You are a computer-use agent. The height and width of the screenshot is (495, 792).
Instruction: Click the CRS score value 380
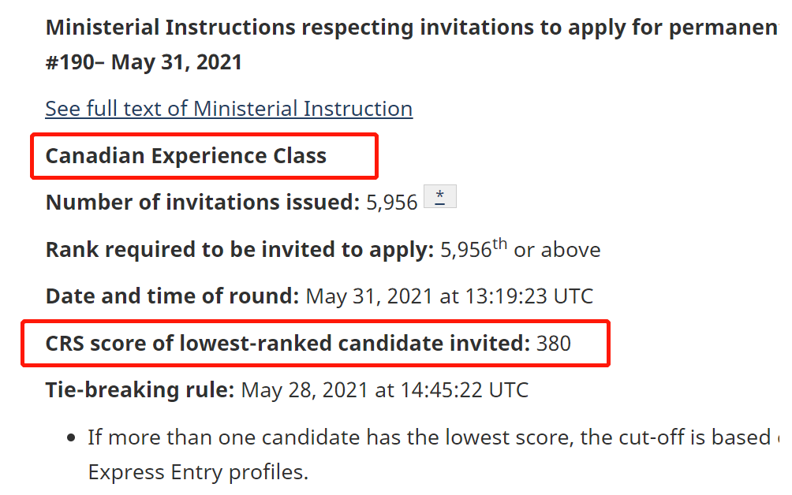553,343
